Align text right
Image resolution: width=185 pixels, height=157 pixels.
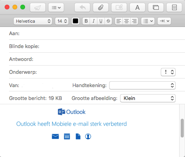pos(134,21)
